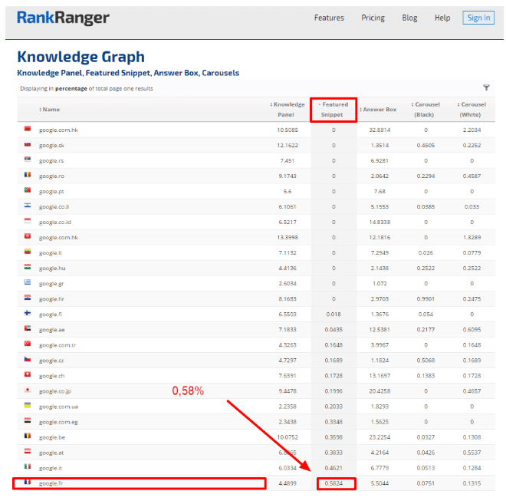
Task: Click the flag icon beside google.cz
Action: (28, 360)
